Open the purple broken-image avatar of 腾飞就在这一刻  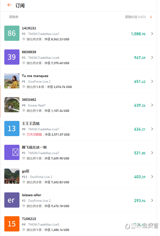click(12, 152)
